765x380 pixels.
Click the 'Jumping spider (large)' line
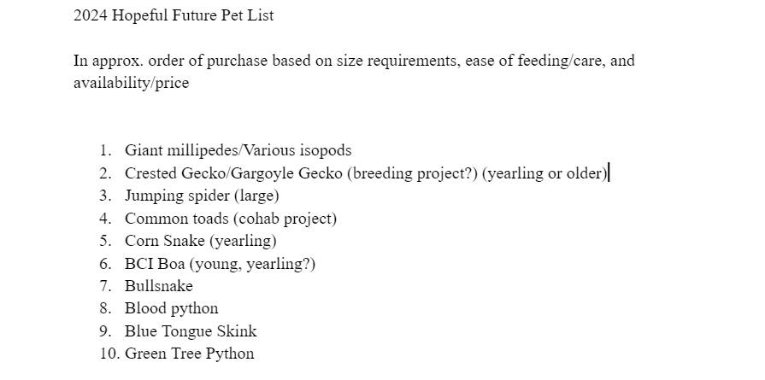pos(202,196)
